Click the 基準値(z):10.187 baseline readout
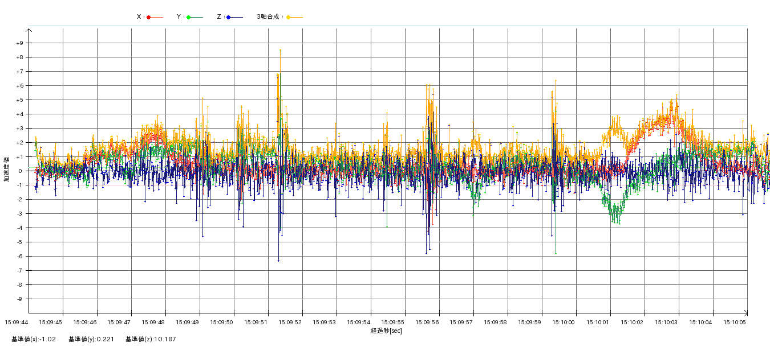The image size is (770, 347). click(x=151, y=340)
